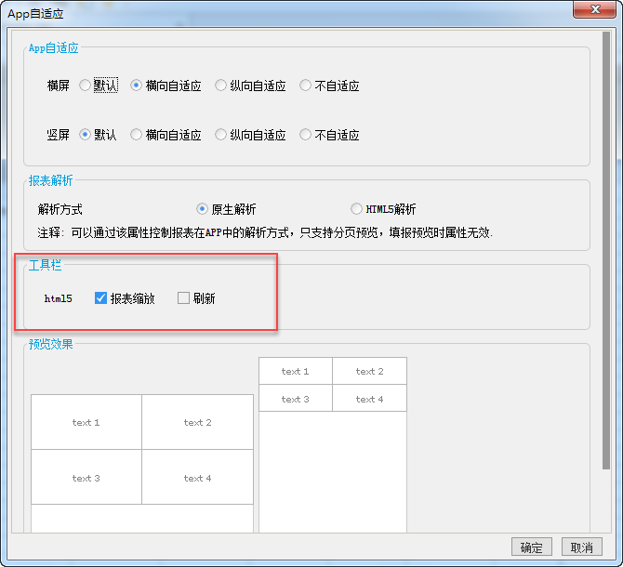Uncheck the 报表缩放 checkbox
The width and height of the screenshot is (623, 567).
coord(100,297)
